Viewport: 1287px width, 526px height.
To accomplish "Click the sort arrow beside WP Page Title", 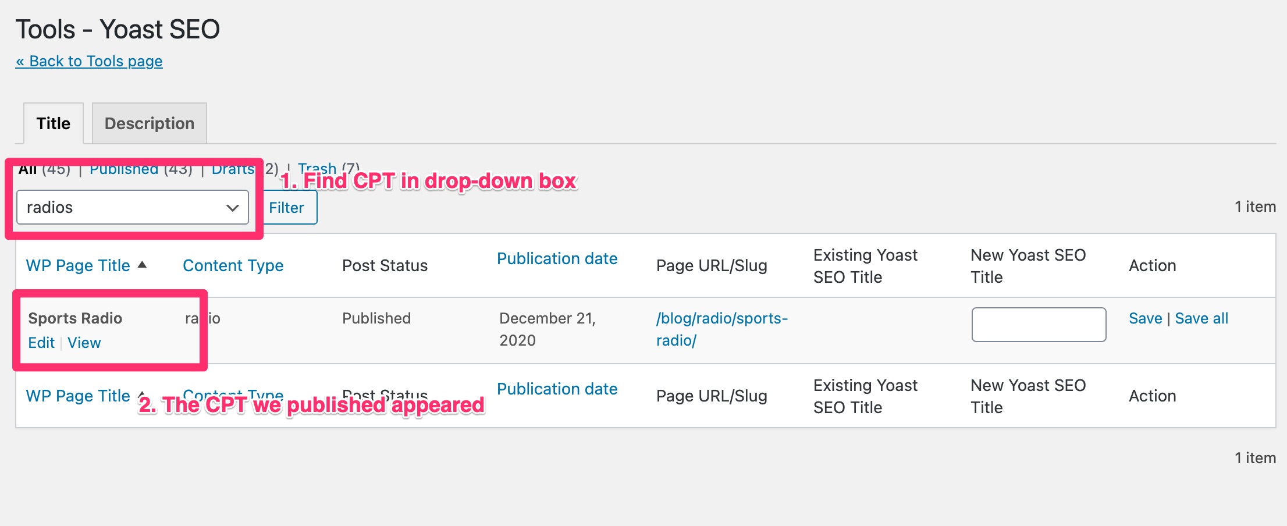I will click(x=142, y=265).
